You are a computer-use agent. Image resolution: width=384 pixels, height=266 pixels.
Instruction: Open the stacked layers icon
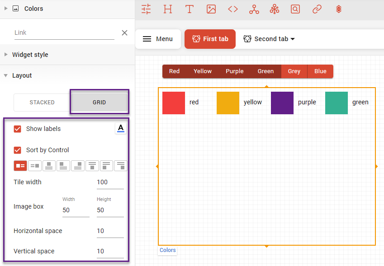[339, 9]
